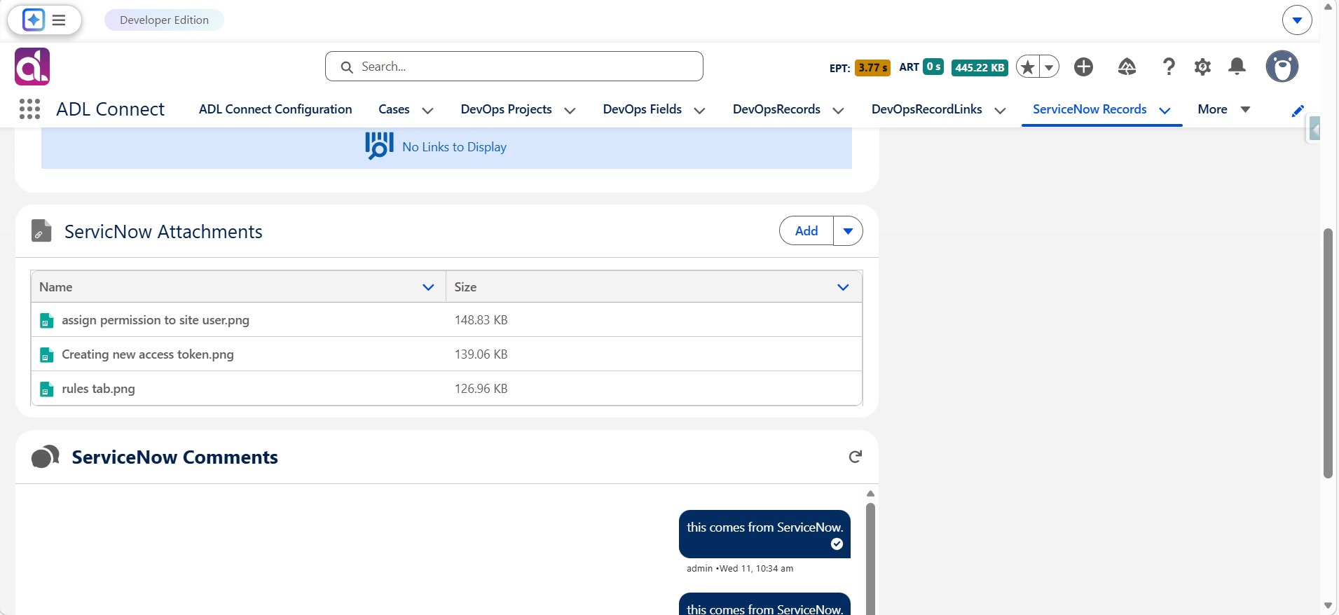The image size is (1339, 615).
Task: Click into the Search field
Action: click(x=514, y=67)
